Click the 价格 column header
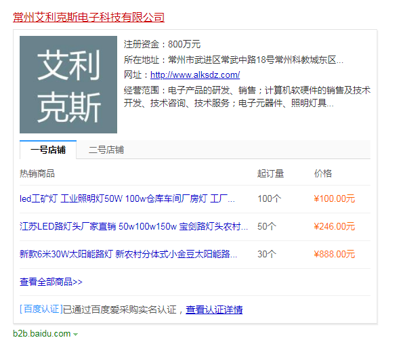This screenshot has height=342, width=403. 323,173
